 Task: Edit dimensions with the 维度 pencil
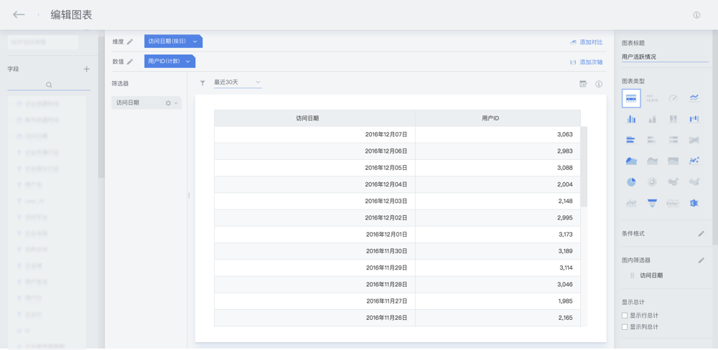click(130, 42)
